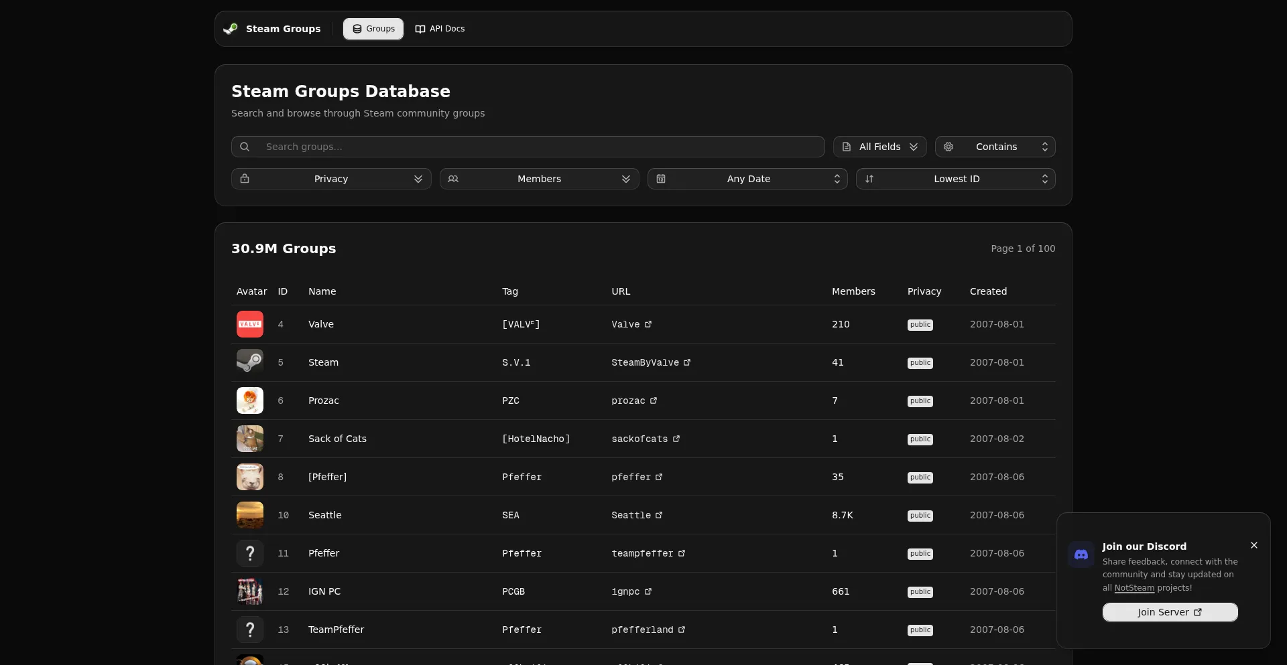Image resolution: width=1287 pixels, height=665 pixels.
Task: Focus the Search groups input field
Action: pyautogui.click(x=528, y=147)
